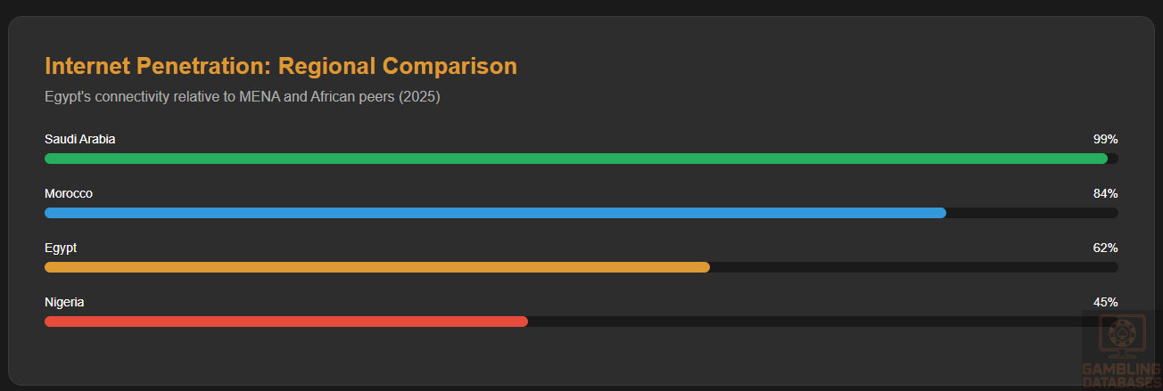Click the 62% value for Egypt

click(1105, 248)
